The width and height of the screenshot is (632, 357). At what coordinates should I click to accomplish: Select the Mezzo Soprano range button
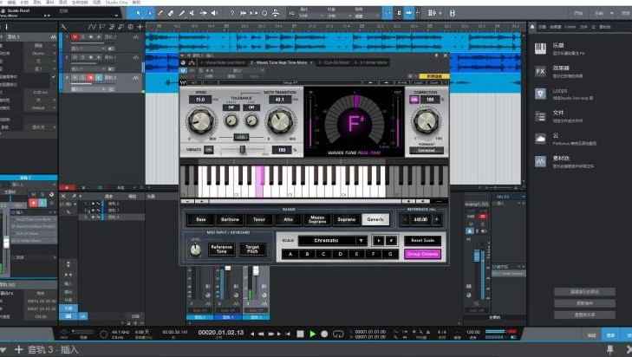317,219
